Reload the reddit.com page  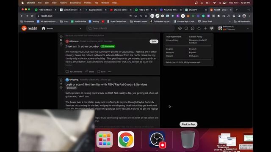coord(32,16)
